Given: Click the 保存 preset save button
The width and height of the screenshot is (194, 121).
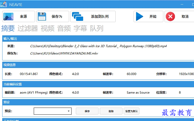Looking at the screenshot, I should (x=87, y=111).
